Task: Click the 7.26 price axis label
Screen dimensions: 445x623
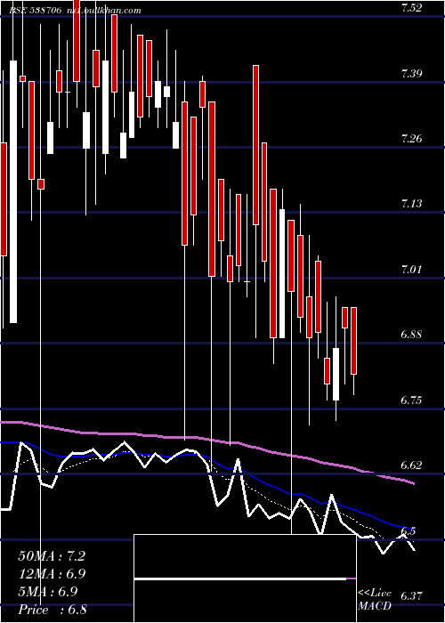Action: pos(411,139)
